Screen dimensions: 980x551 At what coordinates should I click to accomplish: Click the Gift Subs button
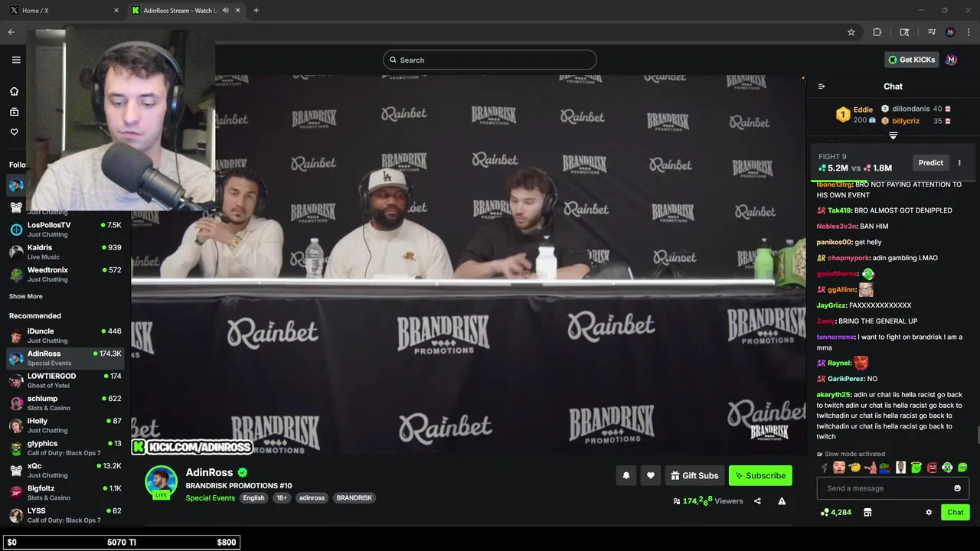(694, 475)
